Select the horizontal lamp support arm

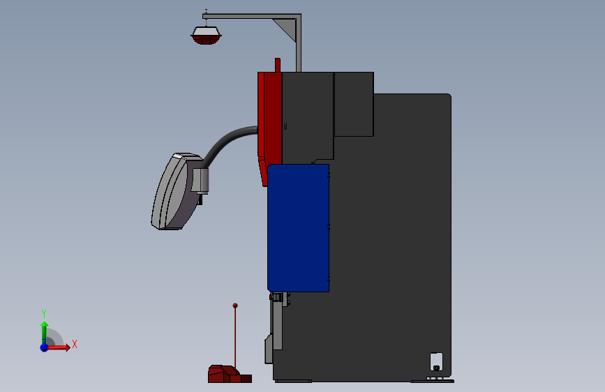coord(252,16)
